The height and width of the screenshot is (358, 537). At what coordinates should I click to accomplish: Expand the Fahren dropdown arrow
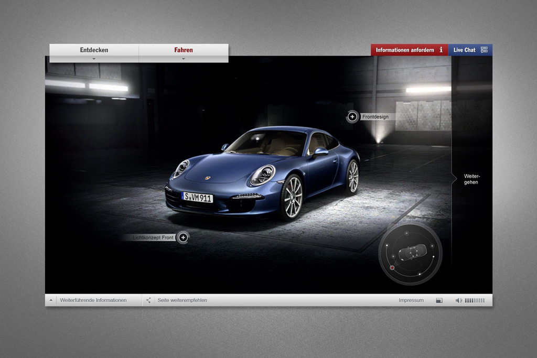point(184,59)
